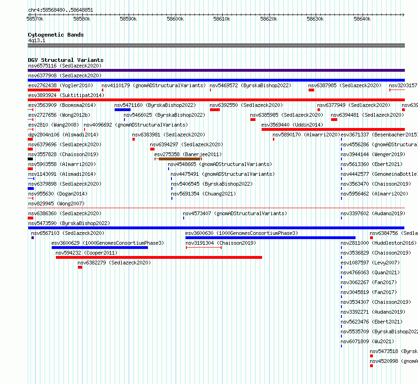Open the esv3569440 (Uddin2014) variant
This screenshot has width=418, height=384.
click(292, 125)
